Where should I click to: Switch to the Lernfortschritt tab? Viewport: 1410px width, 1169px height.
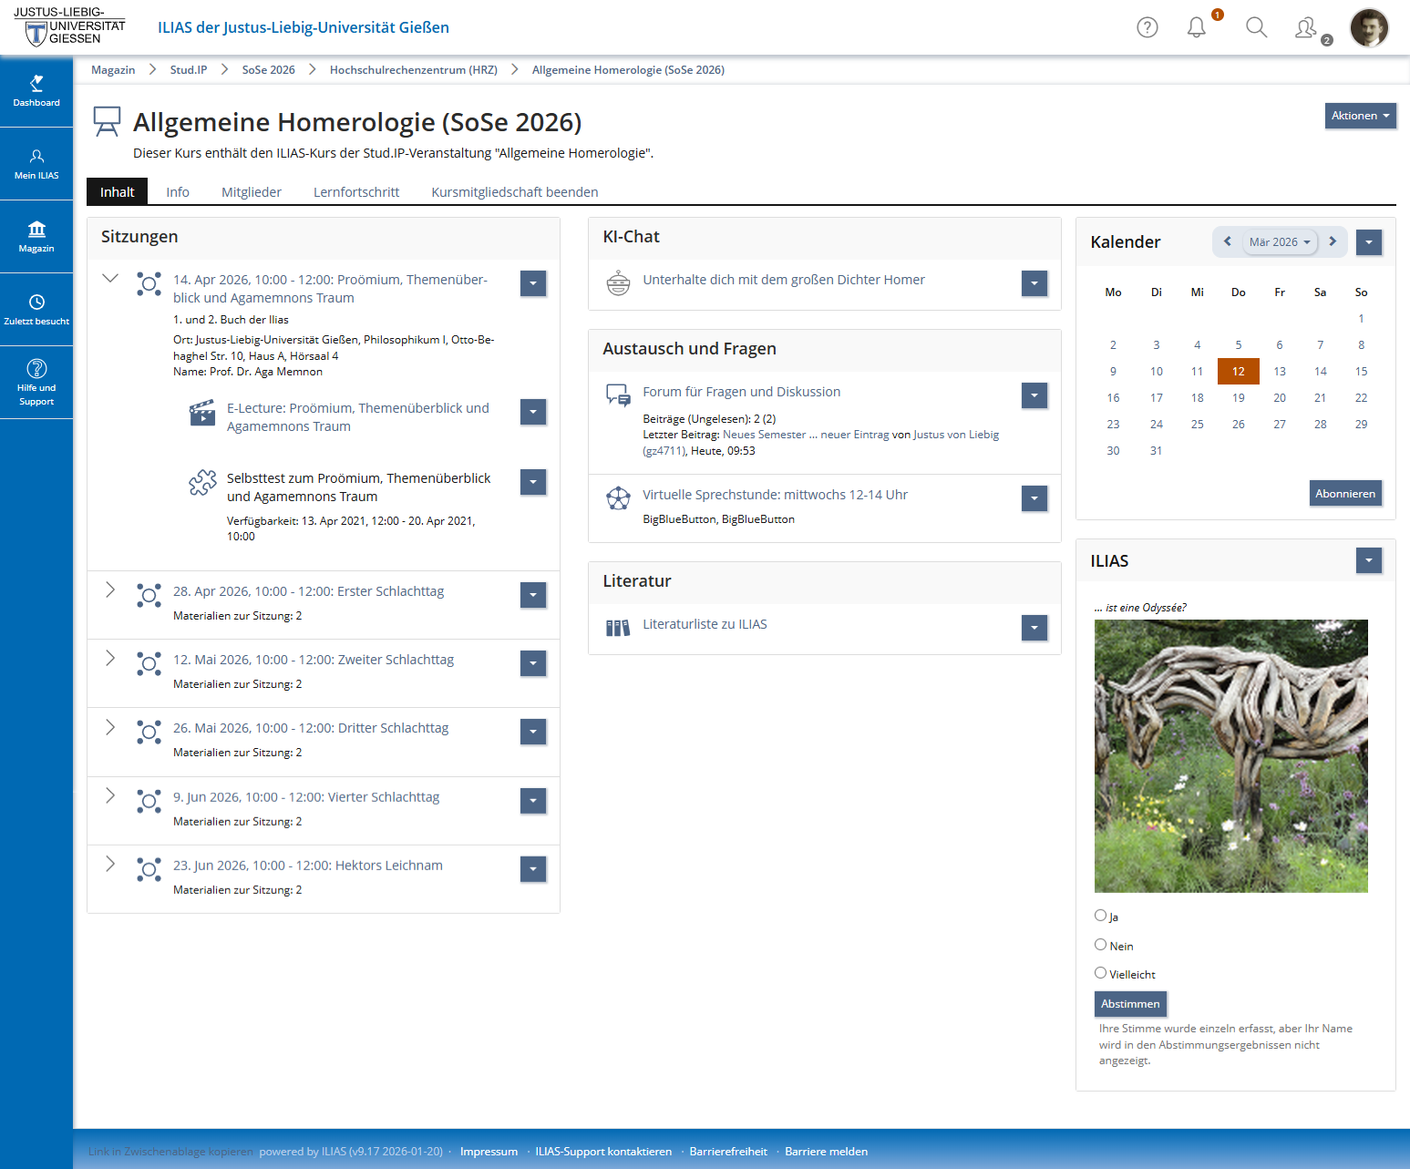(x=355, y=192)
